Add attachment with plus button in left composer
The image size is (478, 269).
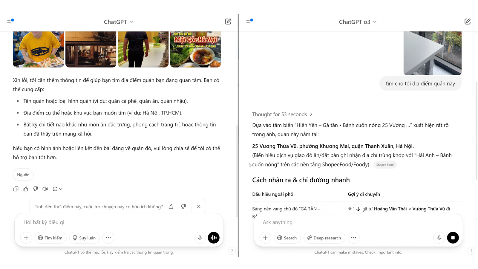point(26,238)
